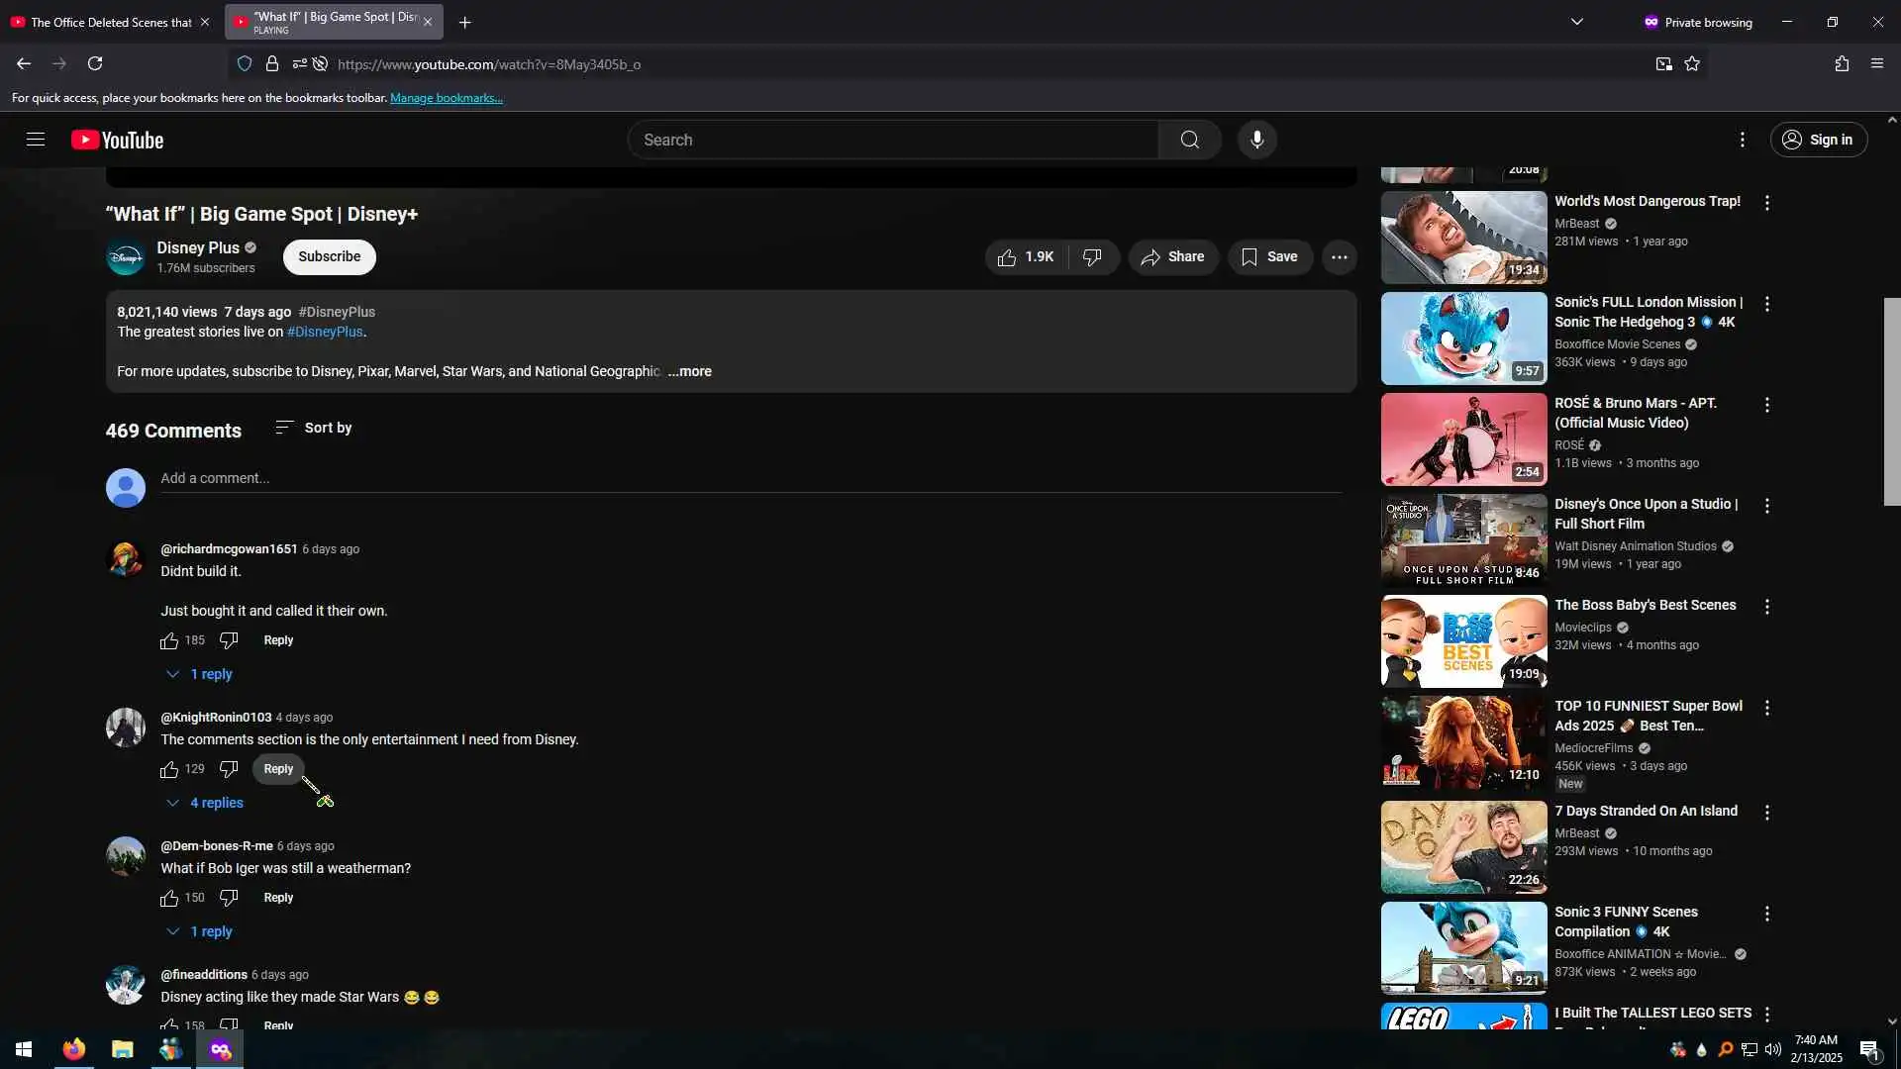Like the video with 1.9K likes

[1026, 257]
